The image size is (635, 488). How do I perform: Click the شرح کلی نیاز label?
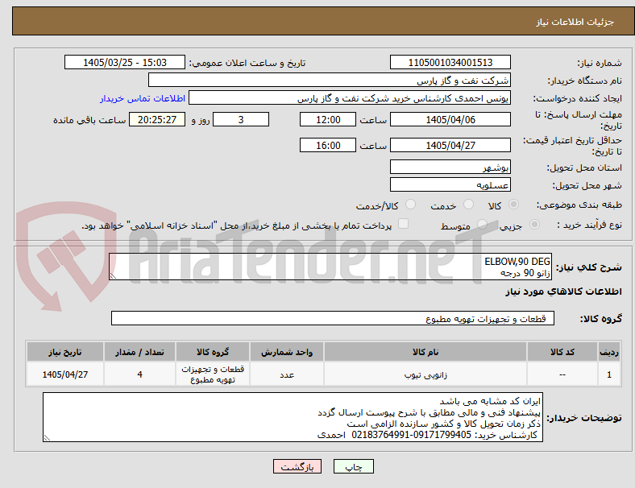tap(588, 267)
